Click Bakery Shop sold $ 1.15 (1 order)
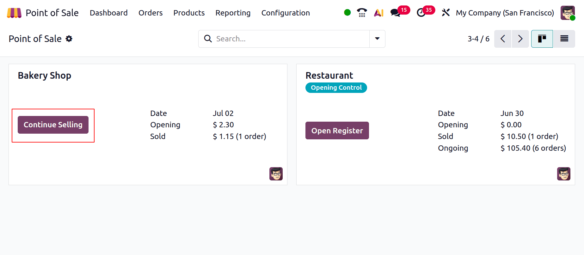This screenshot has height=255, width=584. (239, 137)
